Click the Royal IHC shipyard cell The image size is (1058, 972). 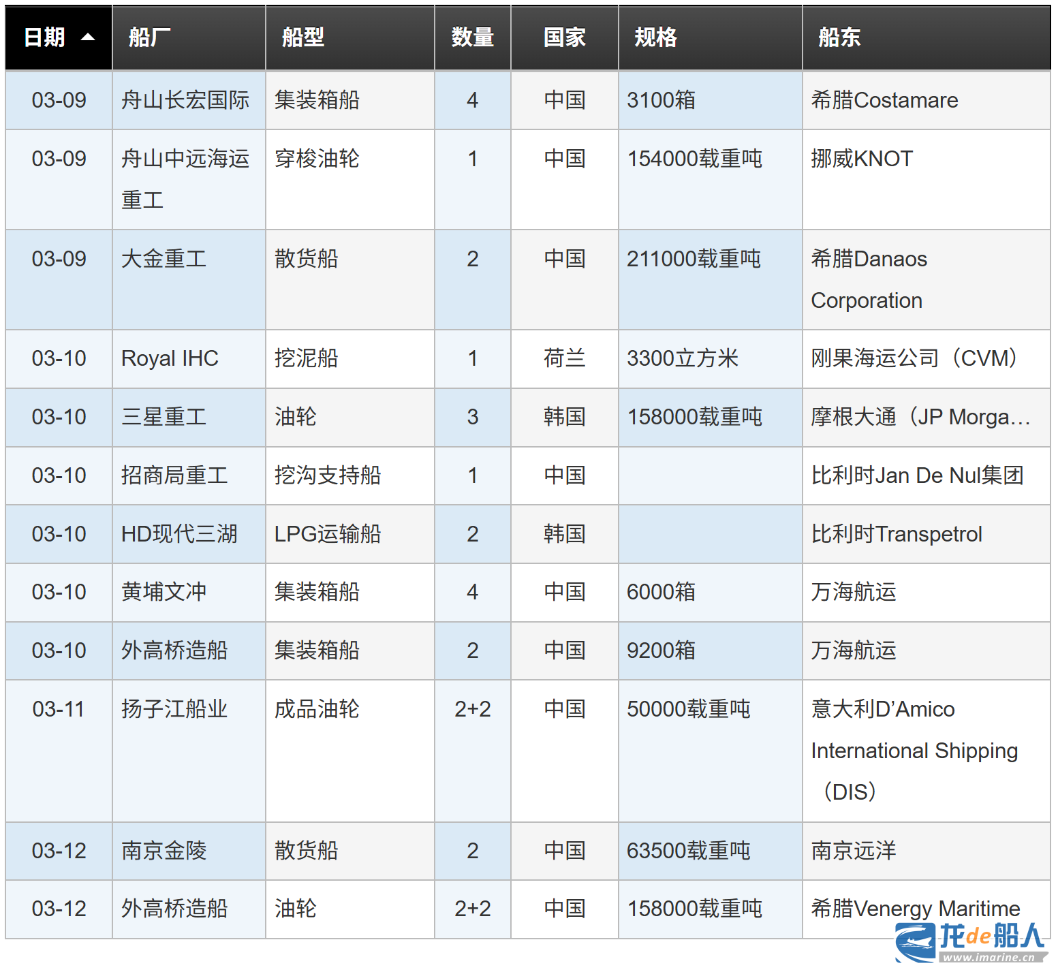point(170,358)
